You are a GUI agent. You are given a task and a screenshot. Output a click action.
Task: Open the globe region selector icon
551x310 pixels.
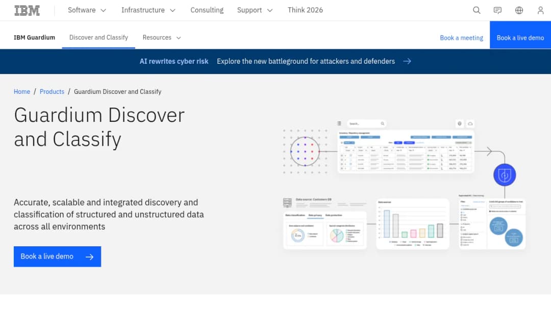(519, 10)
